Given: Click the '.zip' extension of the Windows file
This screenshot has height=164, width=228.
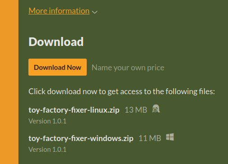Looking at the screenshot, I should click(128, 138).
